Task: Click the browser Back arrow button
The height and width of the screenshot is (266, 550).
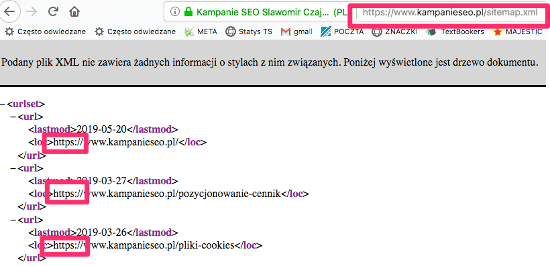Action: pyautogui.click(x=9, y=11)
